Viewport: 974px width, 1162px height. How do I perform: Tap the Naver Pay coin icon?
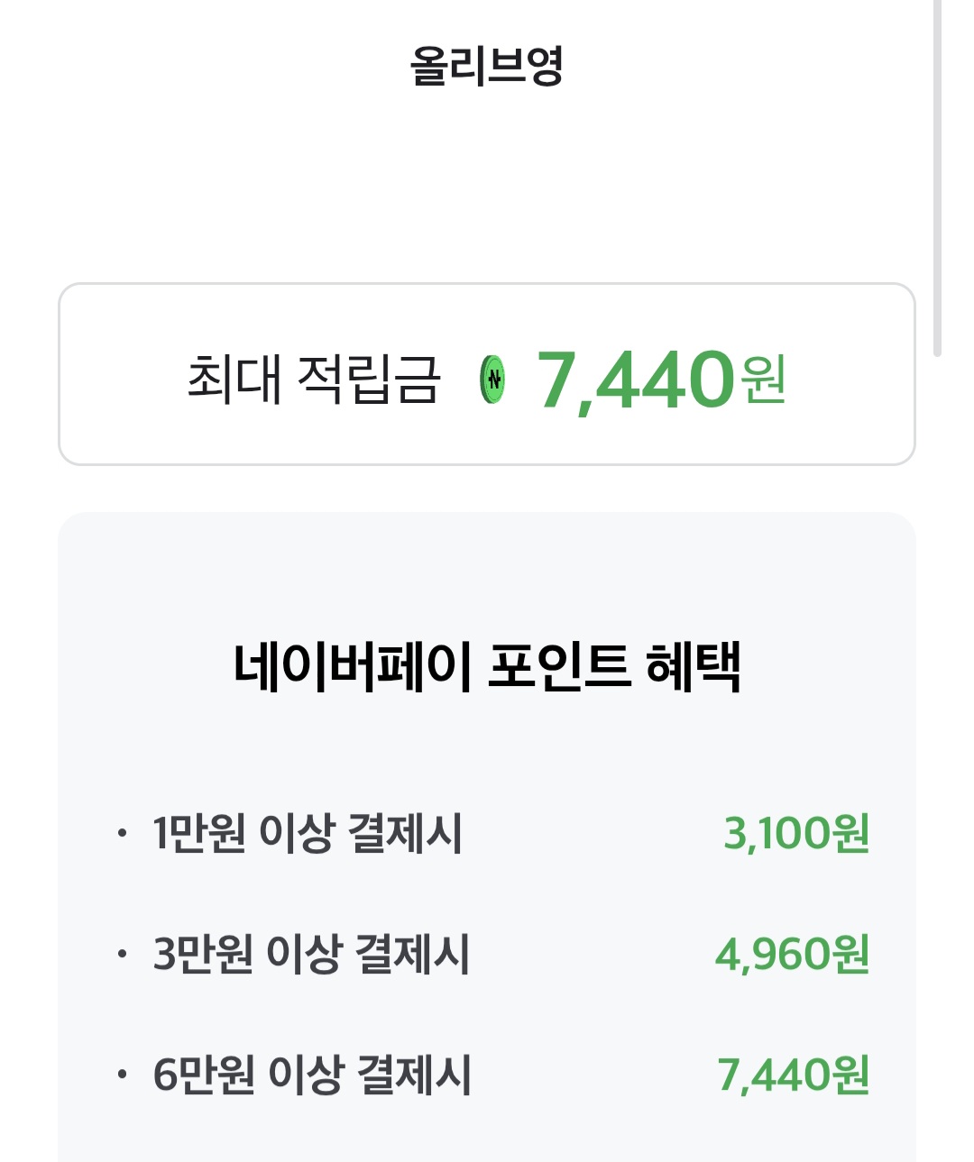click(492, 380)
